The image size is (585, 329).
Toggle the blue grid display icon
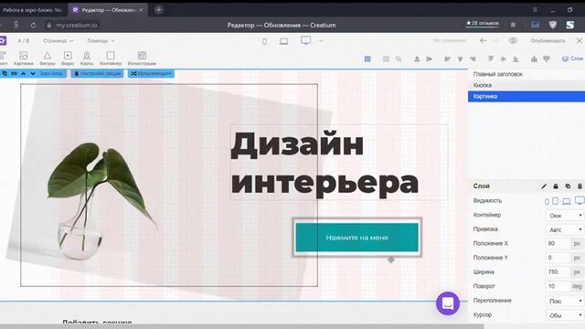point(367,58)
